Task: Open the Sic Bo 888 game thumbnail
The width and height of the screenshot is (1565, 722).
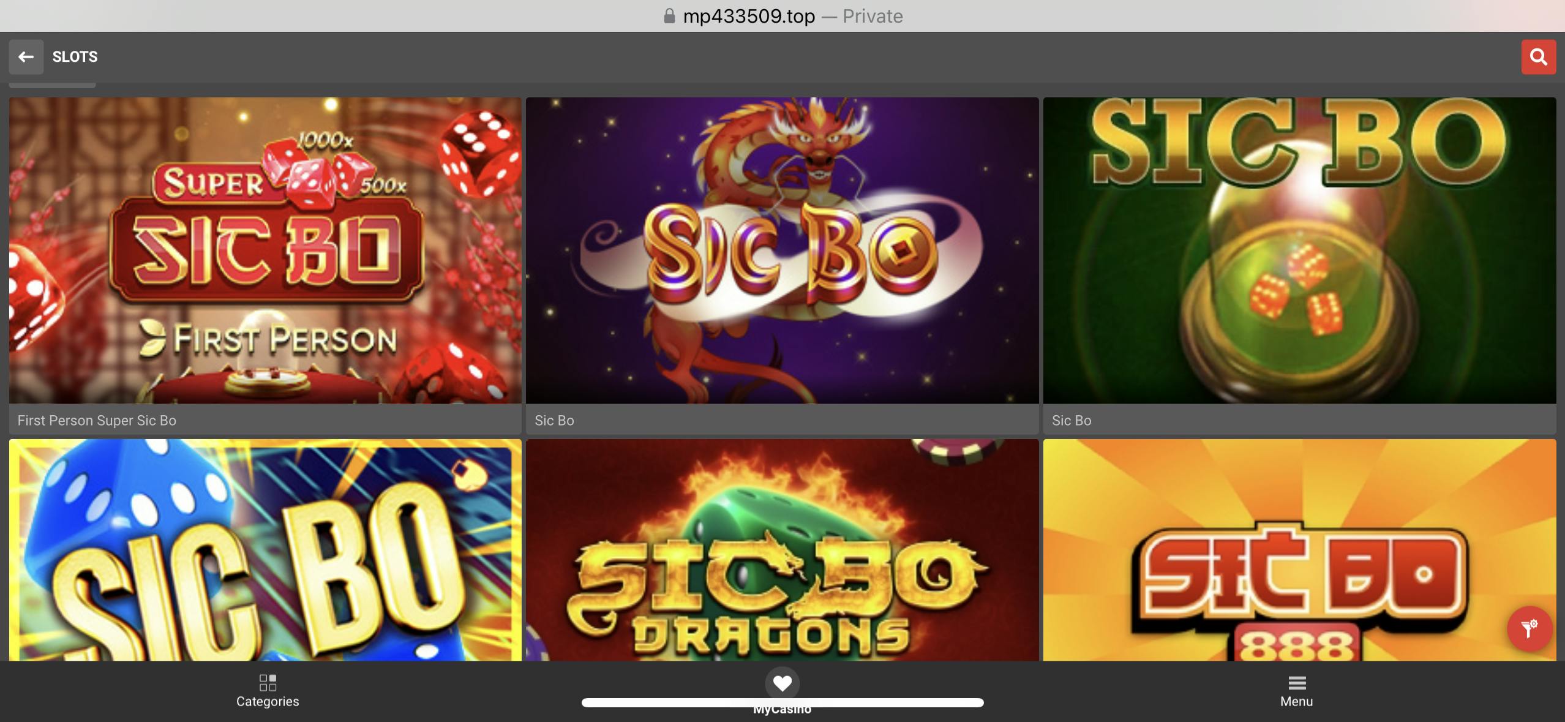Action: [1299, 550]
